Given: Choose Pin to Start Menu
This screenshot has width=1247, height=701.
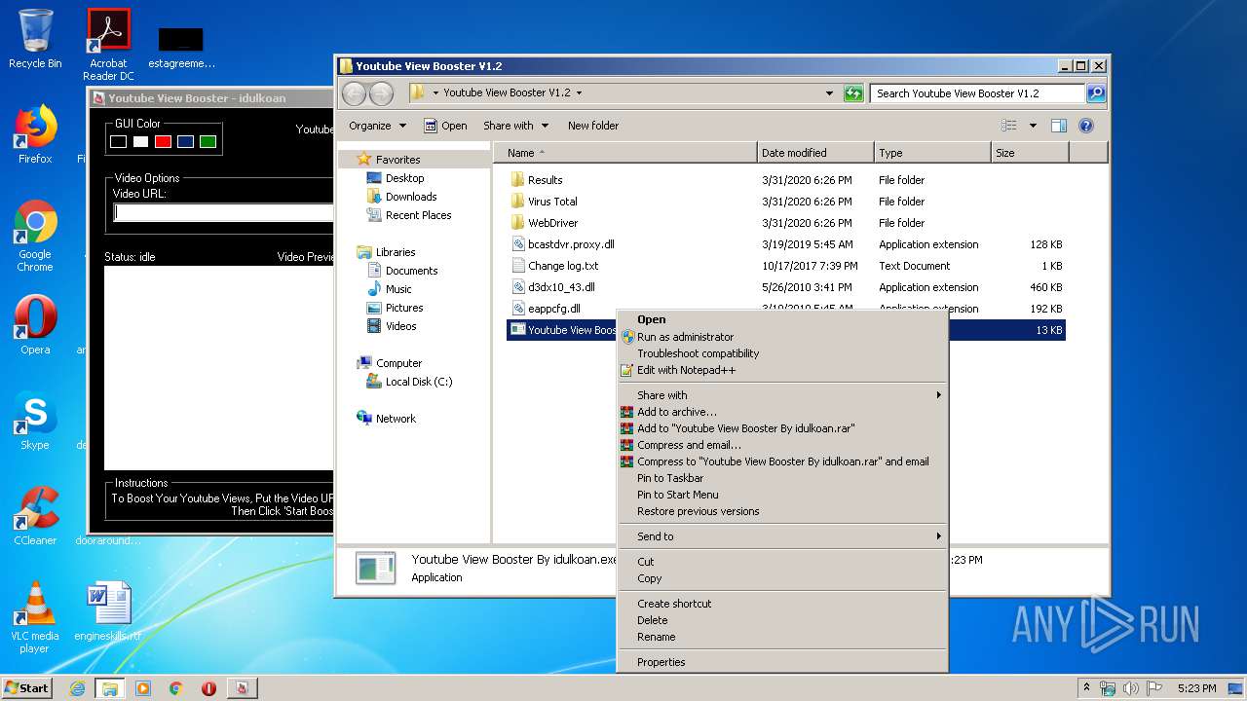Looking at the screenshot, I should (782, 495).
